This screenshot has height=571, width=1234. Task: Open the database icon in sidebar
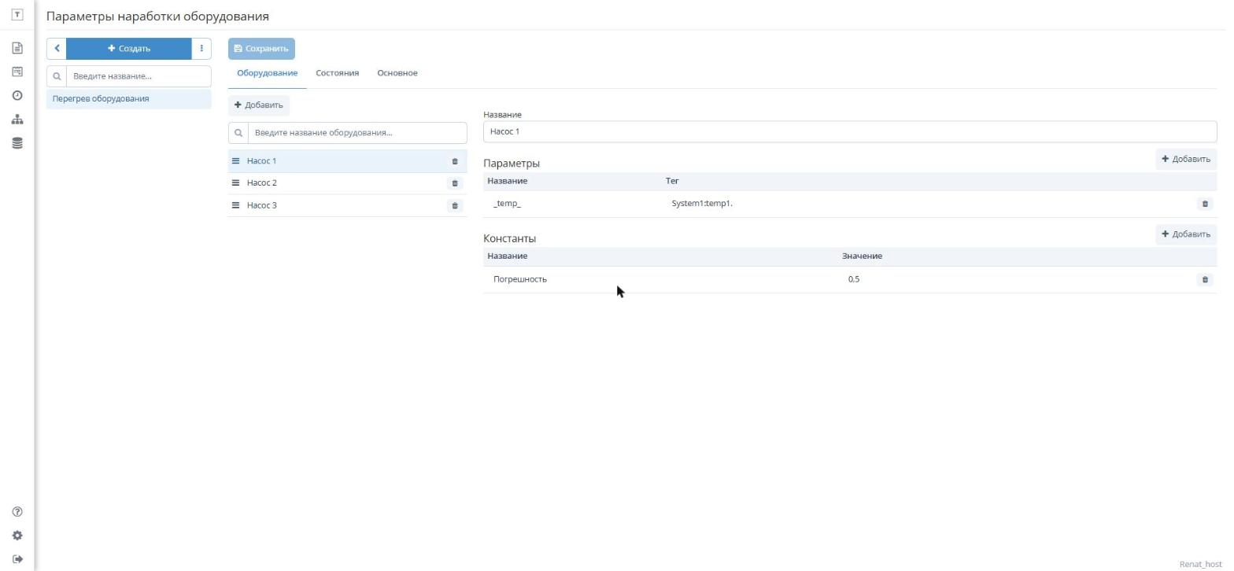17,143
